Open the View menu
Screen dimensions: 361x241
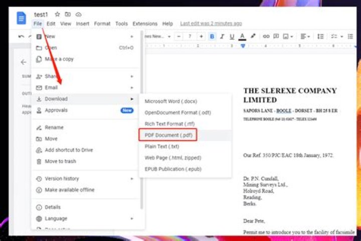(x=66, y=24)
